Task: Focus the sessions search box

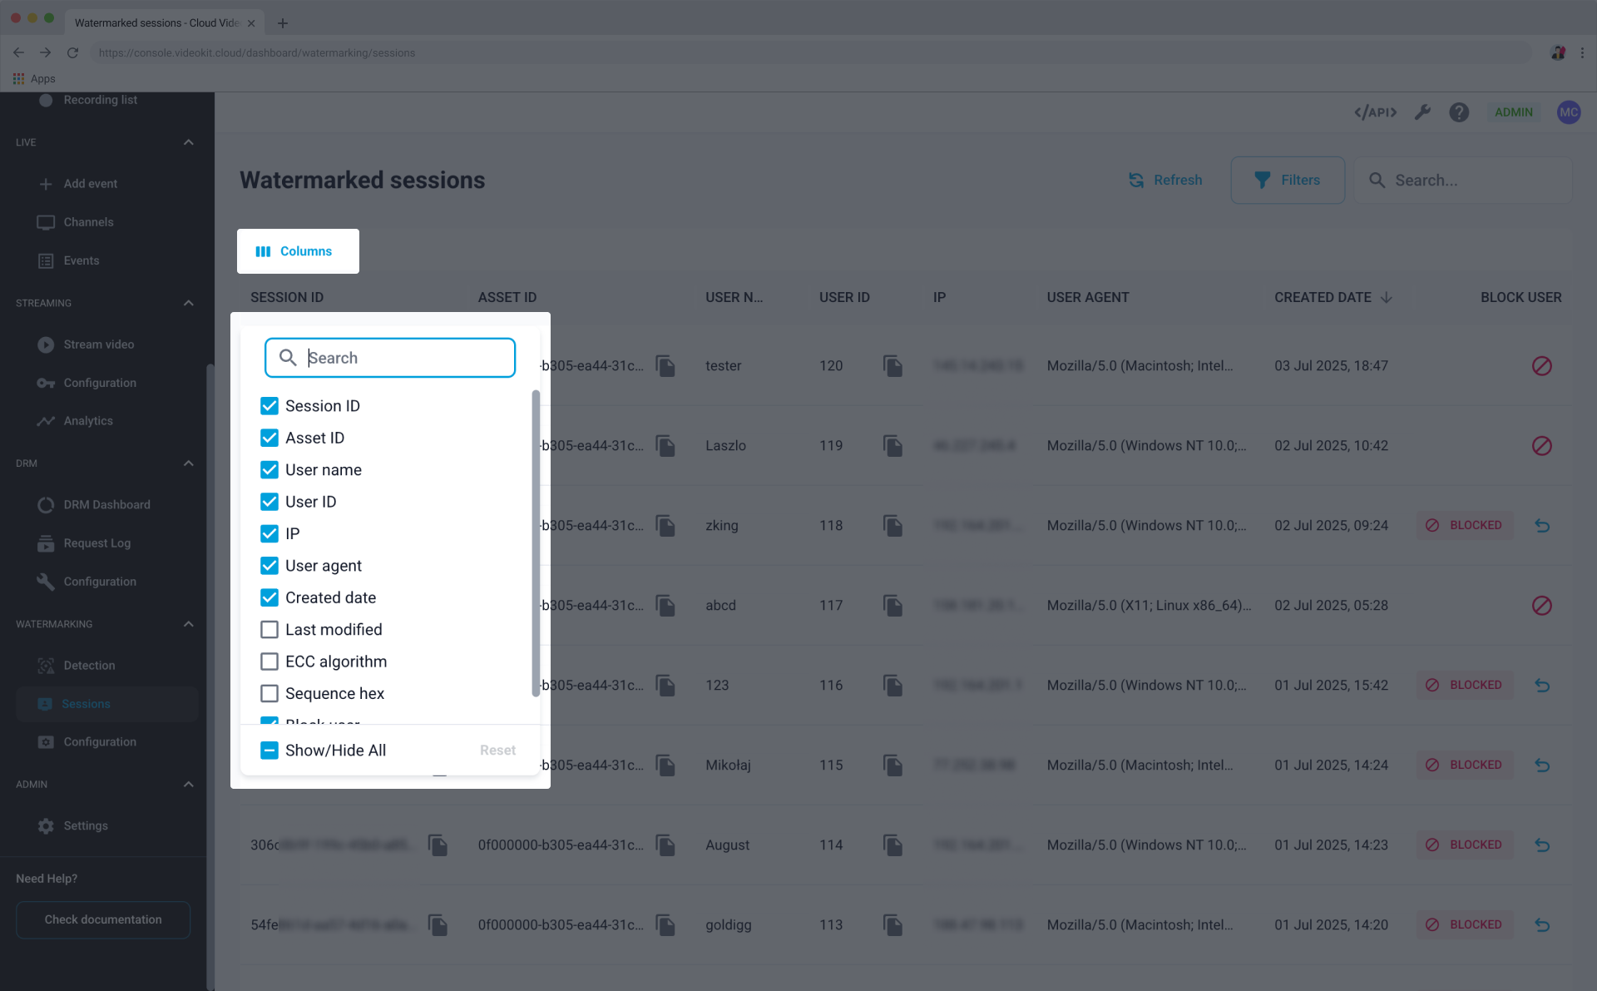Action: pos(1463,181)
